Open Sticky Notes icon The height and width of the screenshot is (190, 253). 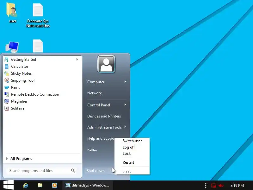(x=6, y=73)
